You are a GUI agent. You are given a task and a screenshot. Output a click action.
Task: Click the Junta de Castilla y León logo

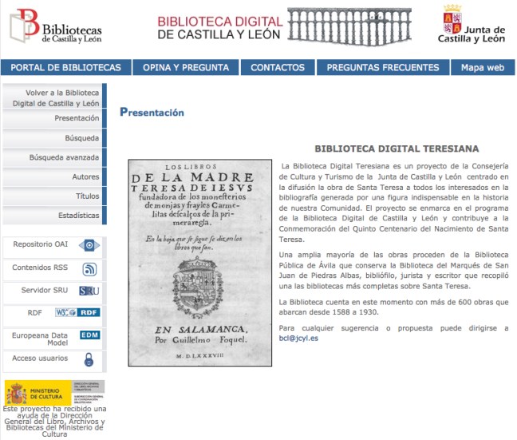tap(474, 25)
